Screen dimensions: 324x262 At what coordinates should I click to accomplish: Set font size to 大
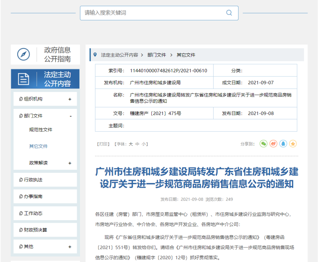[131, 144]
